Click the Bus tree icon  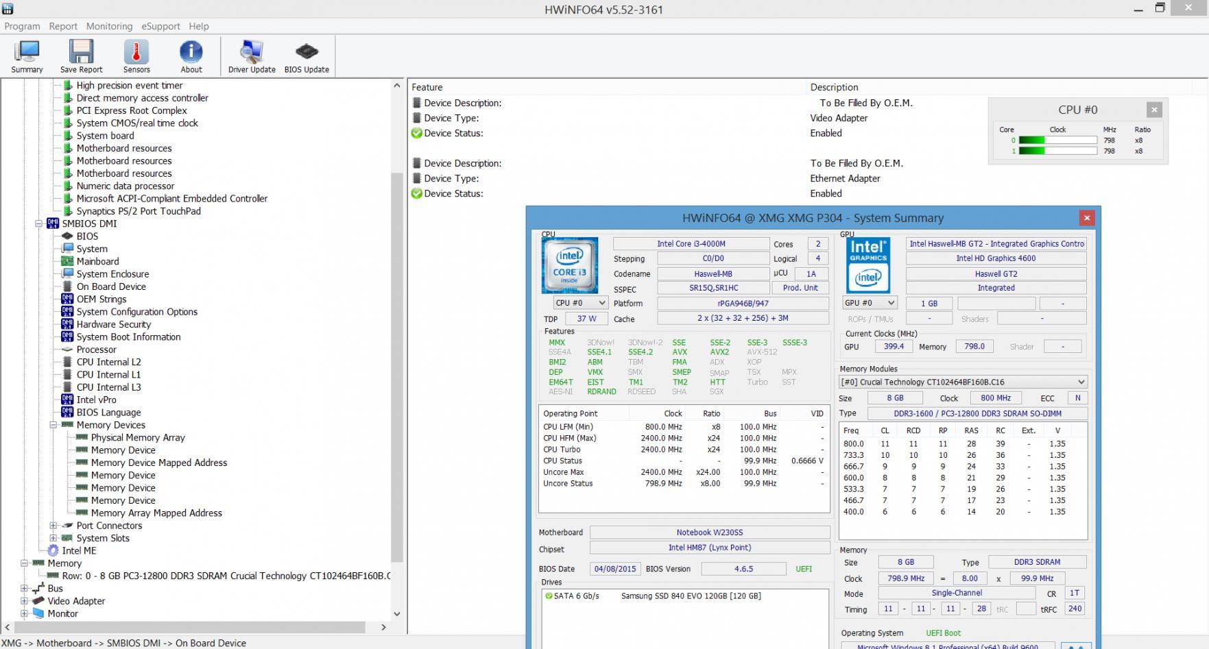point(38,588)
